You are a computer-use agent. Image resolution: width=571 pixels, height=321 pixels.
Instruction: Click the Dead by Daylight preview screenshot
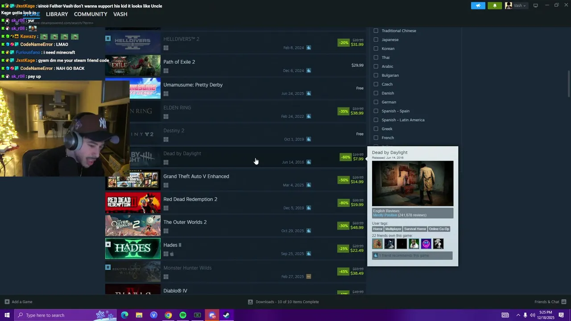coord(413,184)
